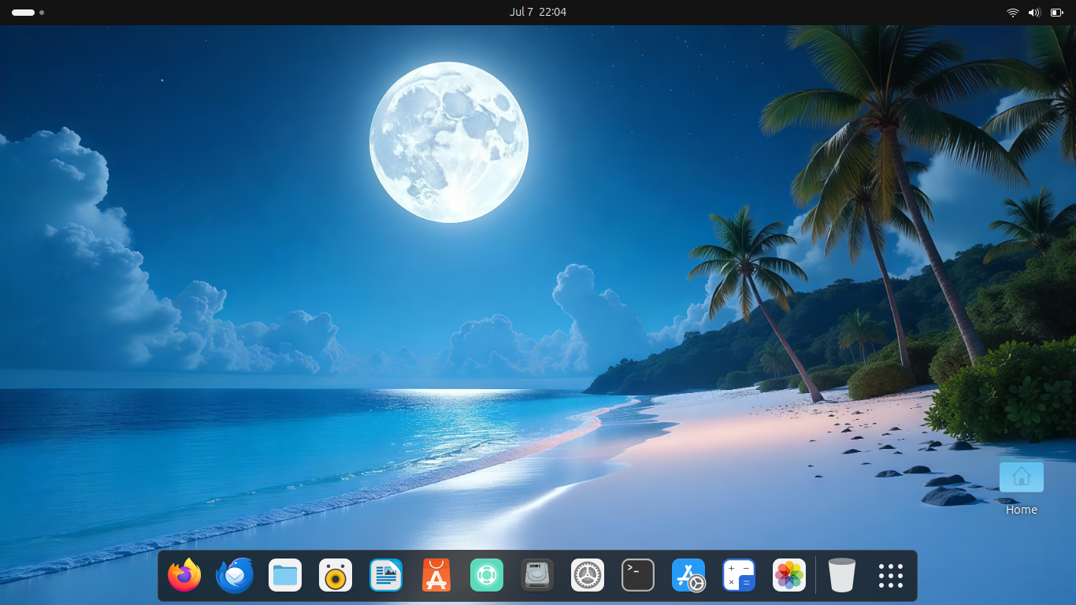Open Firefox from the dock
The height and width of the screenshot is (605, 1076).
point(184,575)
